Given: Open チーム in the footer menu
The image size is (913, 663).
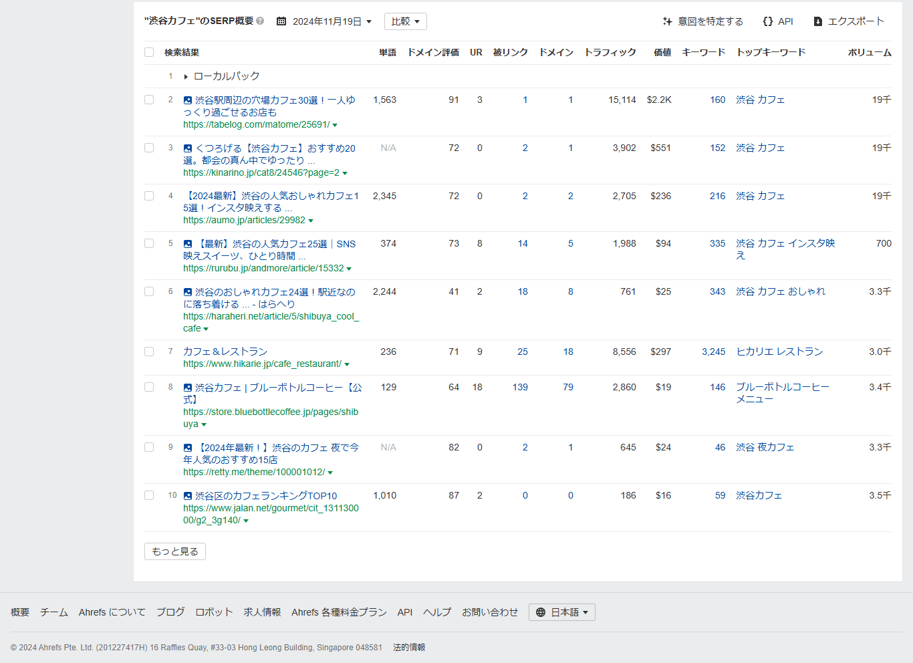Looking at the screenshot, I should [54, 612].
